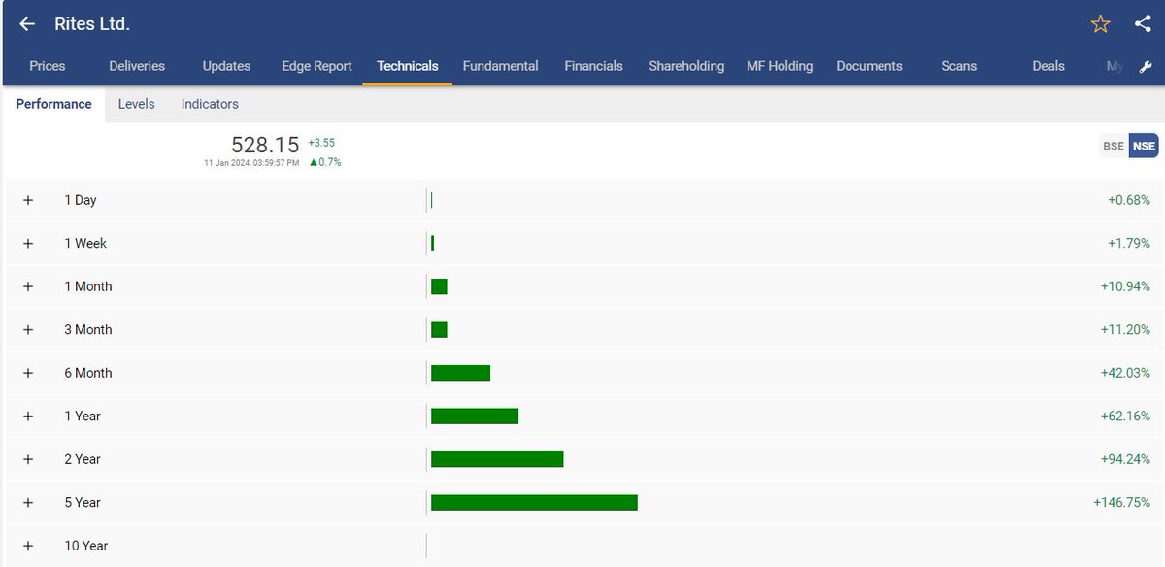The width and height of the screenshot is (1165, 567).
Task: Expand the 6 Month performance row
Action: pyautogui.click(x=28, y=373)
